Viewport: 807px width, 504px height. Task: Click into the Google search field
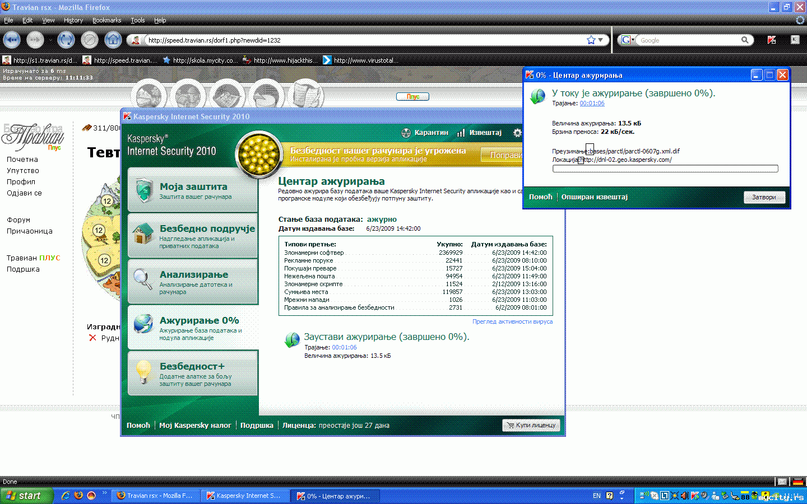click(x=688, y=40)
